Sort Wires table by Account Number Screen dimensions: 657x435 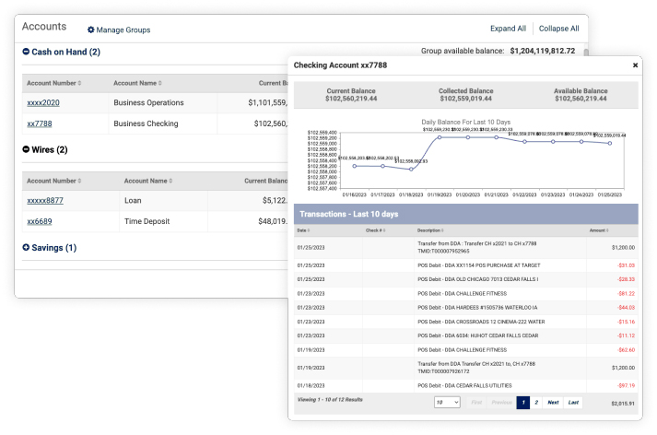[54, 181]
